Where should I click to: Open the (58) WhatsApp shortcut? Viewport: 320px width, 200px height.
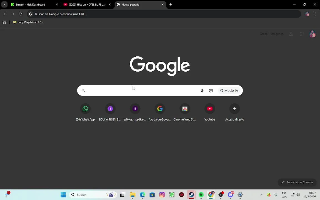coord(85,112)
